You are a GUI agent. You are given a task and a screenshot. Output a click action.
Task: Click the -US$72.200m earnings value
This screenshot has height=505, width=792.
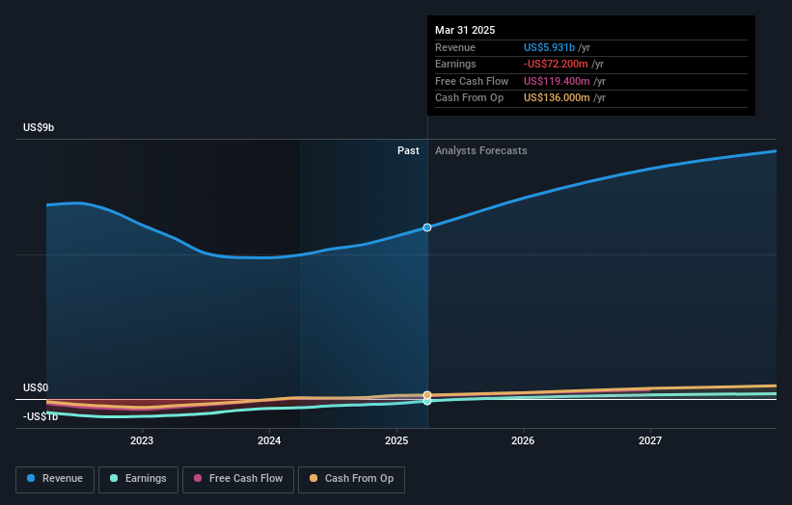[556, 64]
